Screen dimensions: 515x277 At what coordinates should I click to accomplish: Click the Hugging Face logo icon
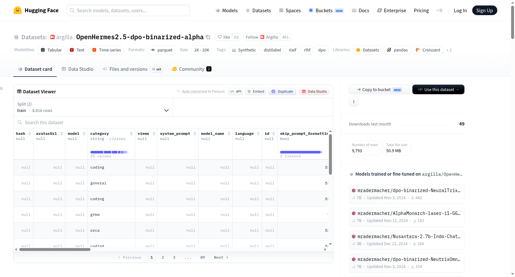[18, 10]
